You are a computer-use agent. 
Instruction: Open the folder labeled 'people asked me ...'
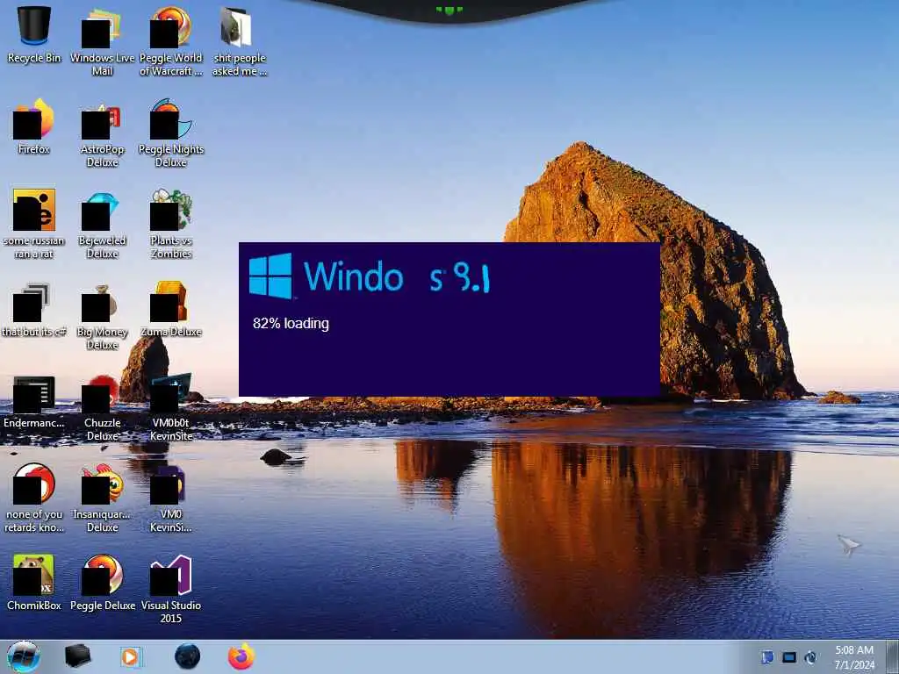pyautogui.click(x=239, y=41)
